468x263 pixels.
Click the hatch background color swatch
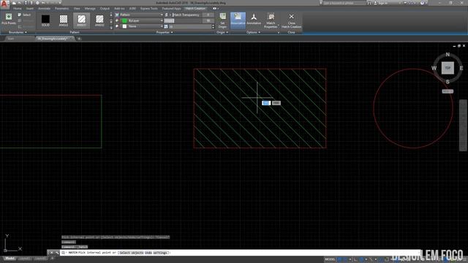[124, 26]
